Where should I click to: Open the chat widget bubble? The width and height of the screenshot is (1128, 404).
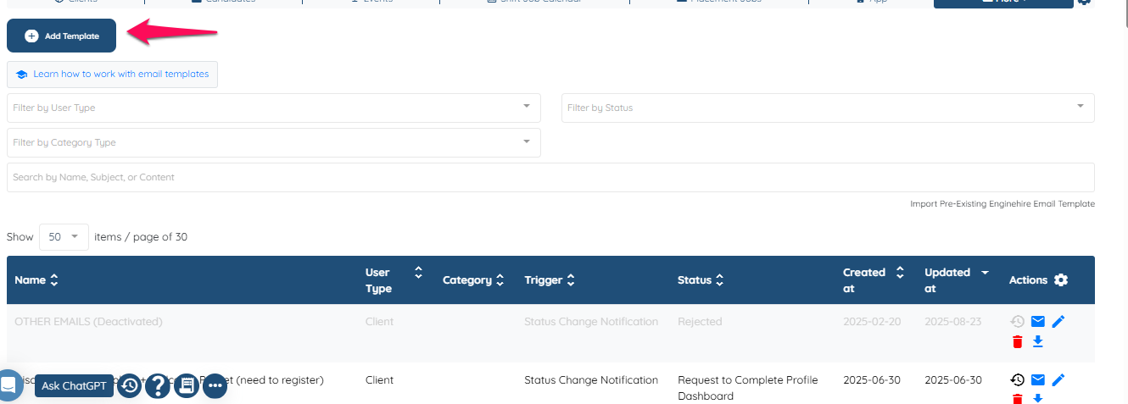click(x=8, y=385)
